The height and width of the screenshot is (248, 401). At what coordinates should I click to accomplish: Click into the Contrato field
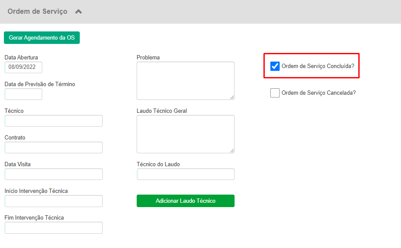pyautogui.click(x=53, y=147)
